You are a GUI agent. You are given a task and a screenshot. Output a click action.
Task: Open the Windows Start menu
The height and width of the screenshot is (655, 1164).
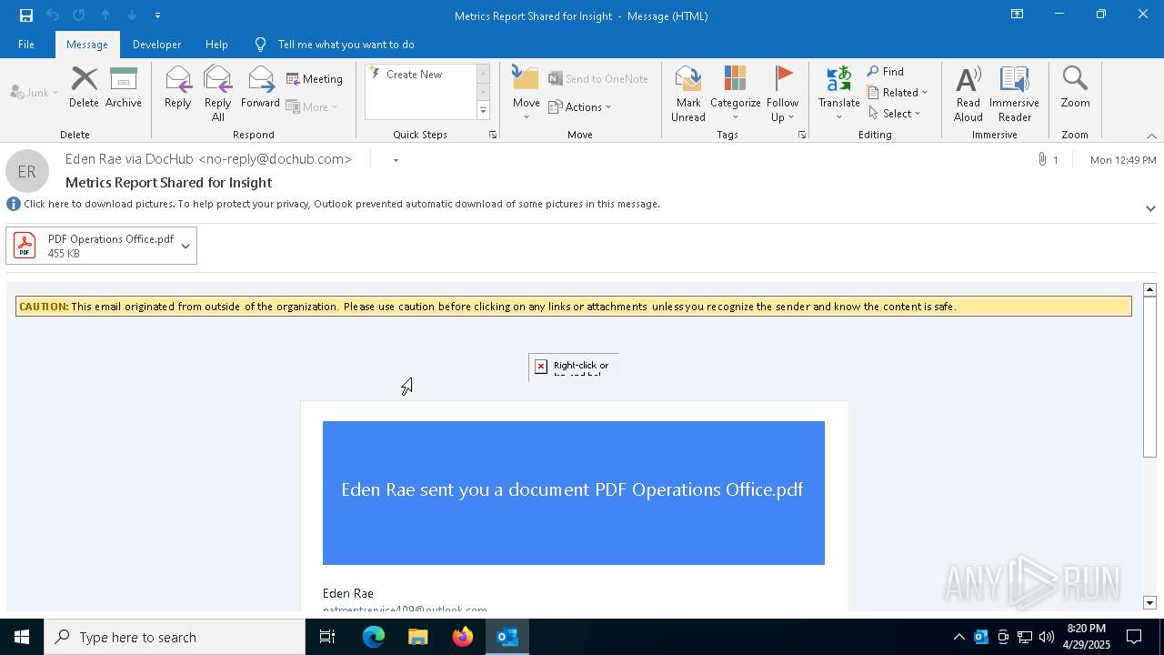(x=22, y=637)
